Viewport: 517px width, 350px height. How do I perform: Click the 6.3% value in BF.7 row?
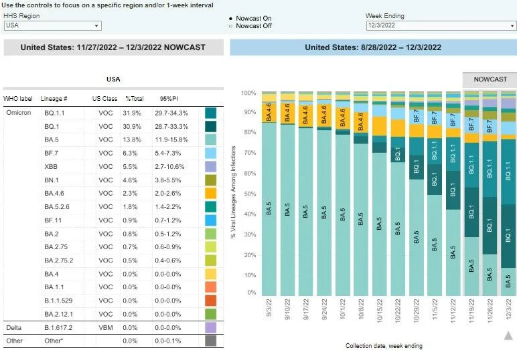click(130, 153)
